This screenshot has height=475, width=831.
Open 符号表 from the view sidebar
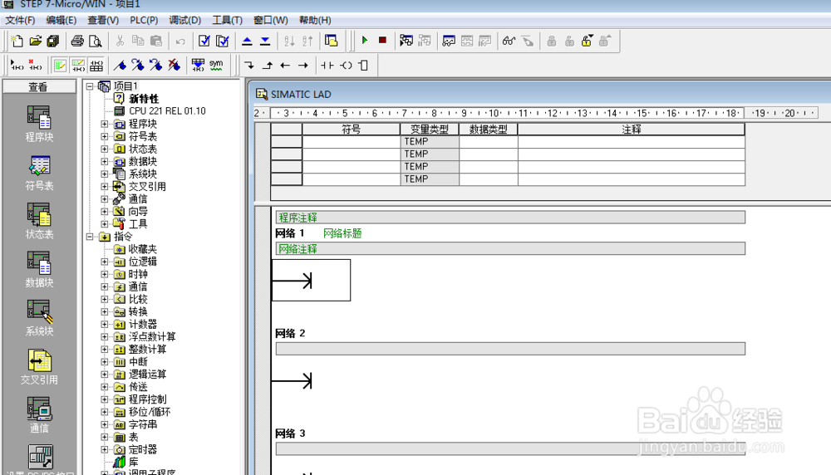[39, 173]
